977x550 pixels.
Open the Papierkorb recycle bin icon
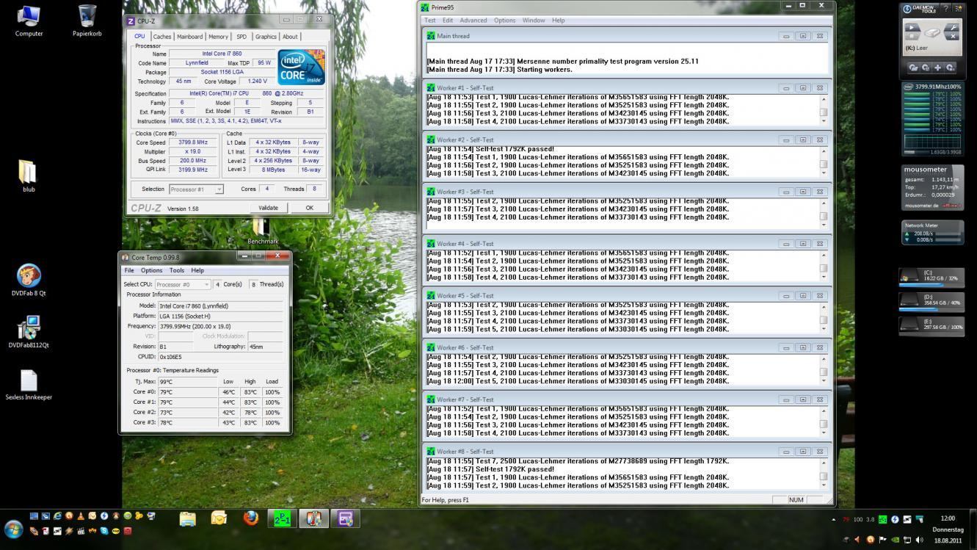pyautogui.click(x=87, y=21)
